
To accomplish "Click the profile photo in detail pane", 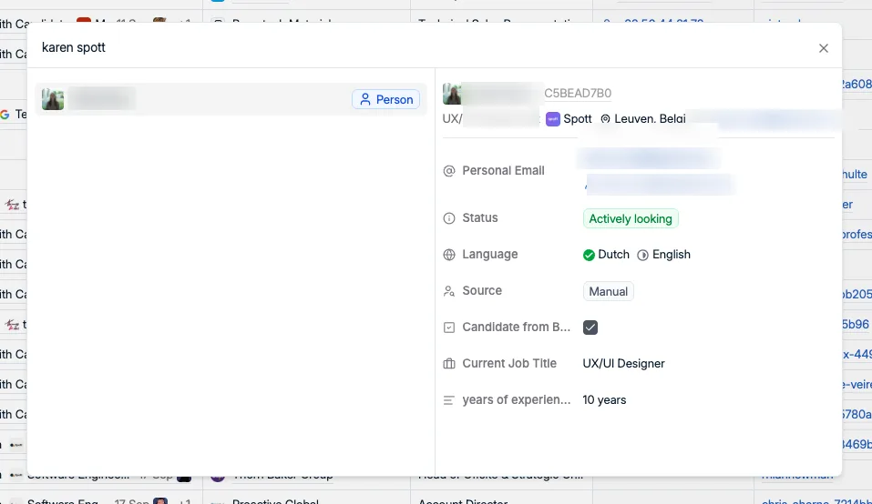I will 452,94.
